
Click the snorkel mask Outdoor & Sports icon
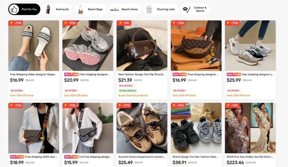(186, 9)
